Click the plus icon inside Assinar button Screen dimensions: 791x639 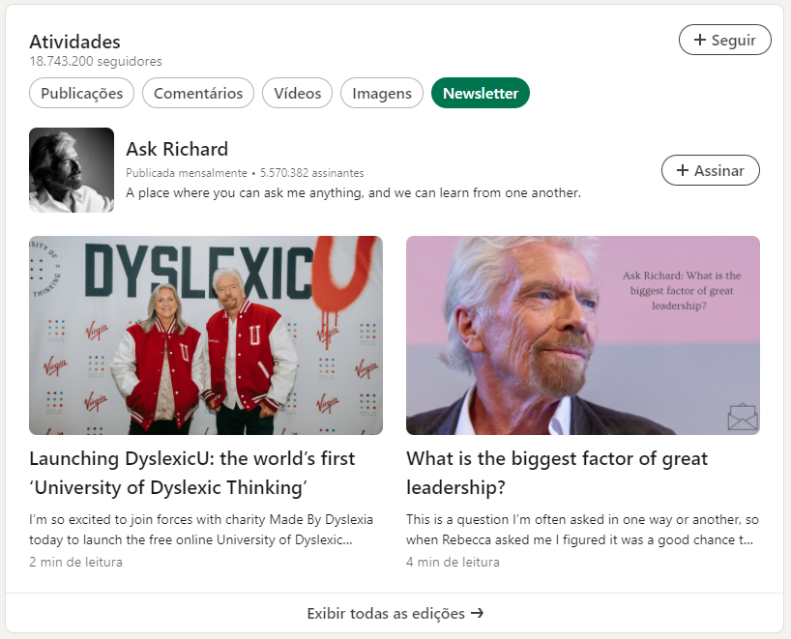pos(685,169)
